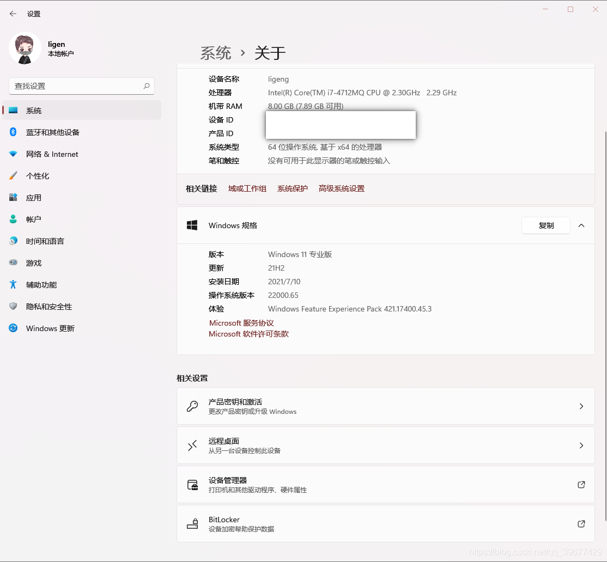
Task: Open the 域或工作组 link
Action: click(247, 188)
